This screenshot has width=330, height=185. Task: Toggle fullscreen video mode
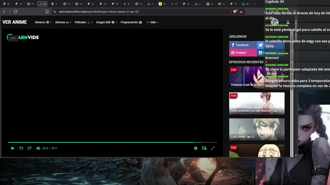[x=213, y=148]
